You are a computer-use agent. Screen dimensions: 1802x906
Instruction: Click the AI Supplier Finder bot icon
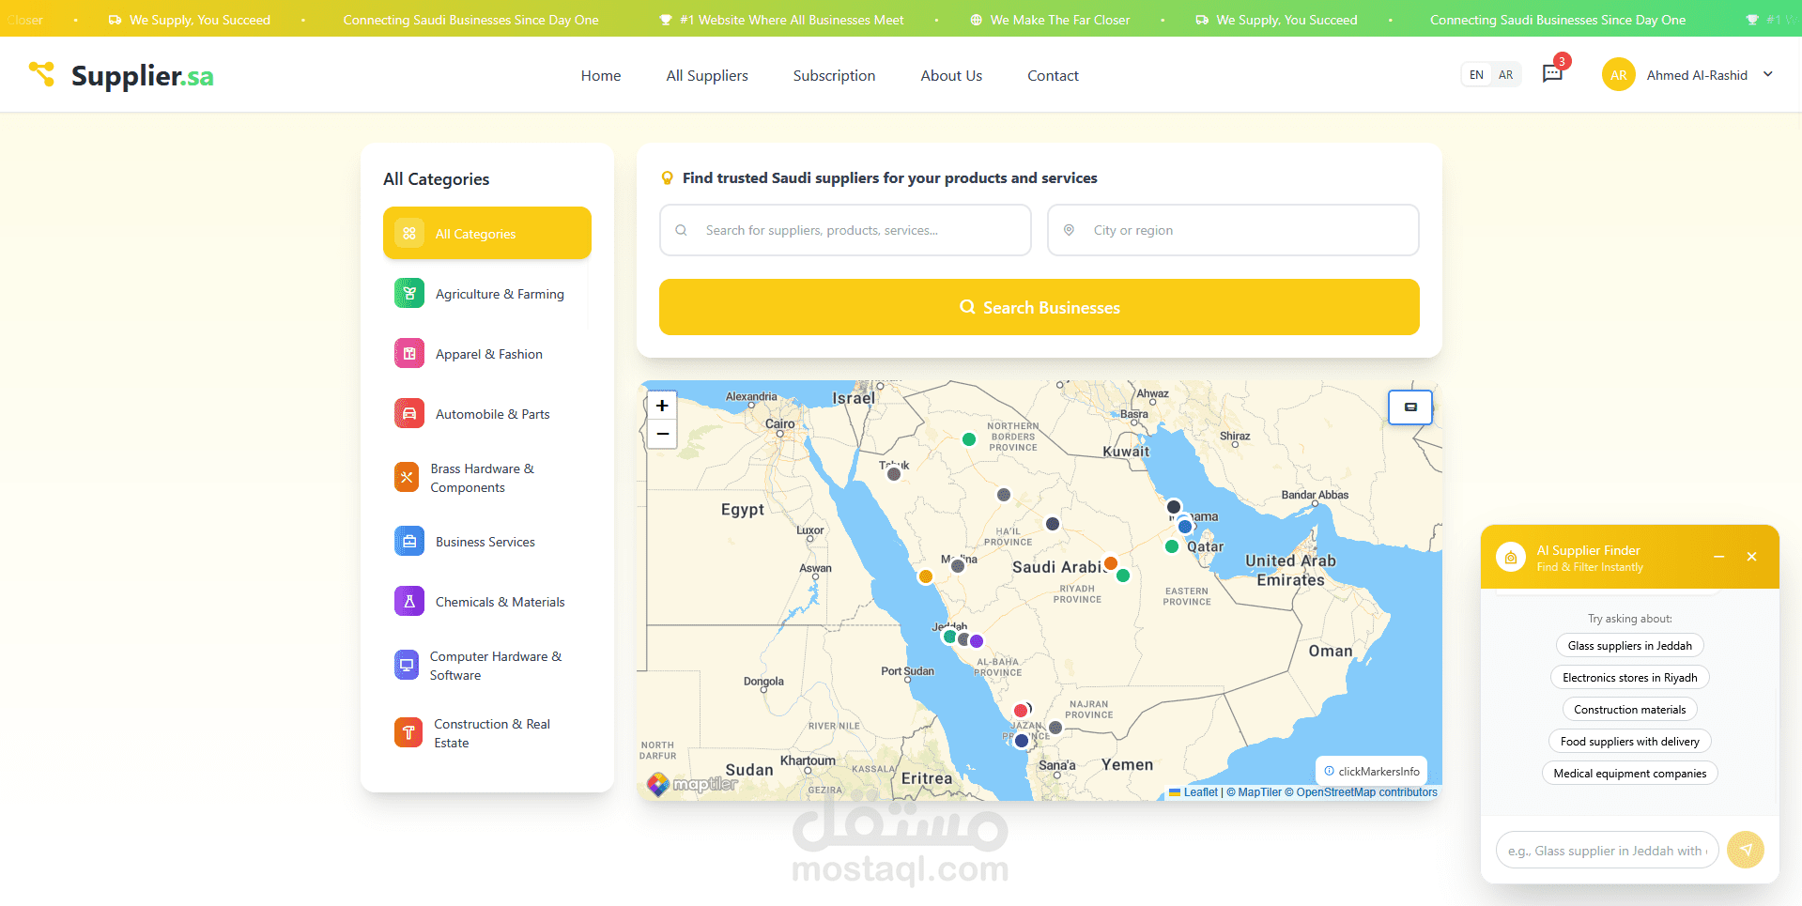click(1511, 558)
